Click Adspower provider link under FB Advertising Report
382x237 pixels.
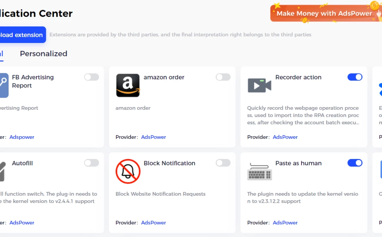click(22, 137)
